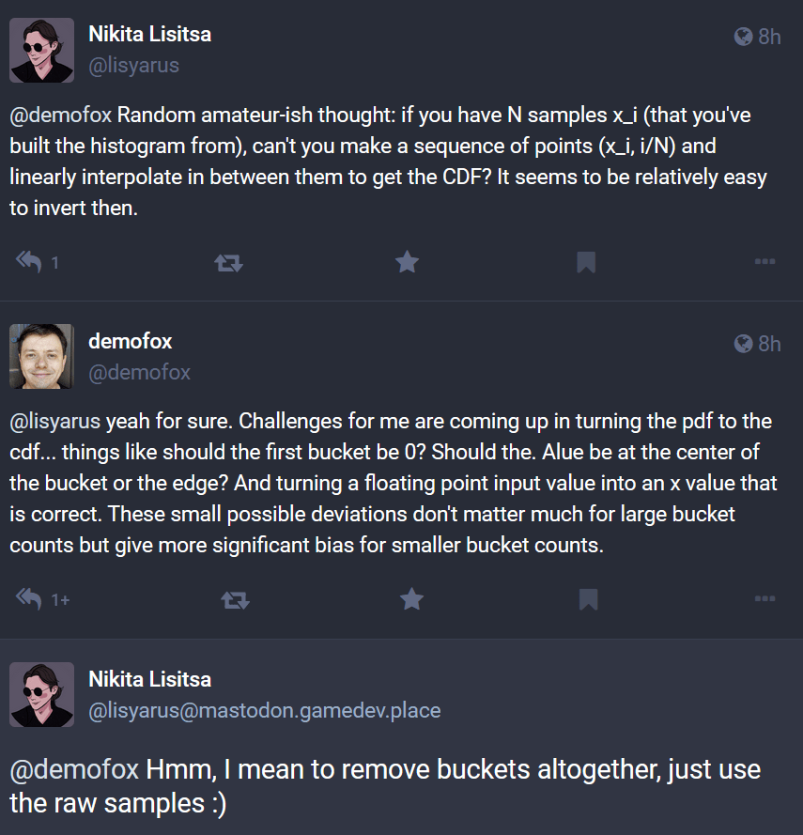This screenshot has width=803, height=835.
Task: Favourite Nikita Lisitsa's first post
Action: [407, 263]
